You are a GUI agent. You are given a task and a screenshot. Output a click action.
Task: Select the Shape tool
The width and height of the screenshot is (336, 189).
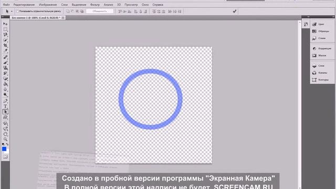[5, 117]
